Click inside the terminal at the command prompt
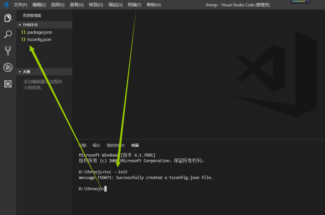325x215 pixels. (106, 188)
